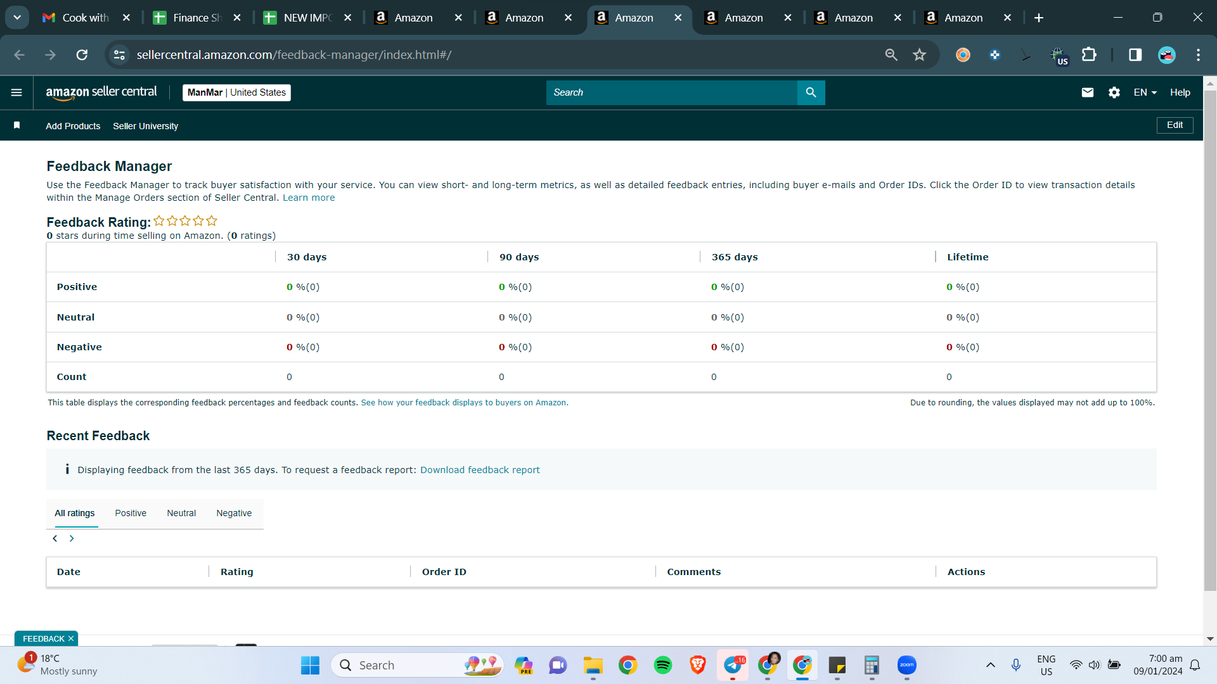The image size is (1217, 684).
Task: Select the All ratings tab
Action: (x=75, y=513)
